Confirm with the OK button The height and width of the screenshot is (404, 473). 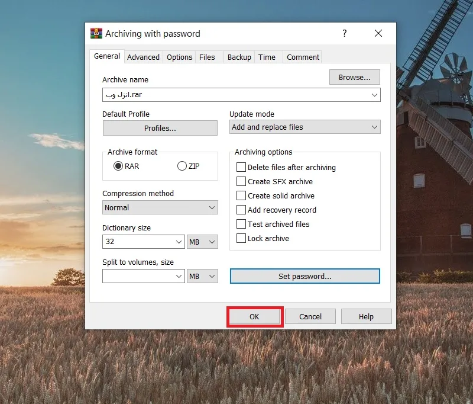click(x=254, y=316)
